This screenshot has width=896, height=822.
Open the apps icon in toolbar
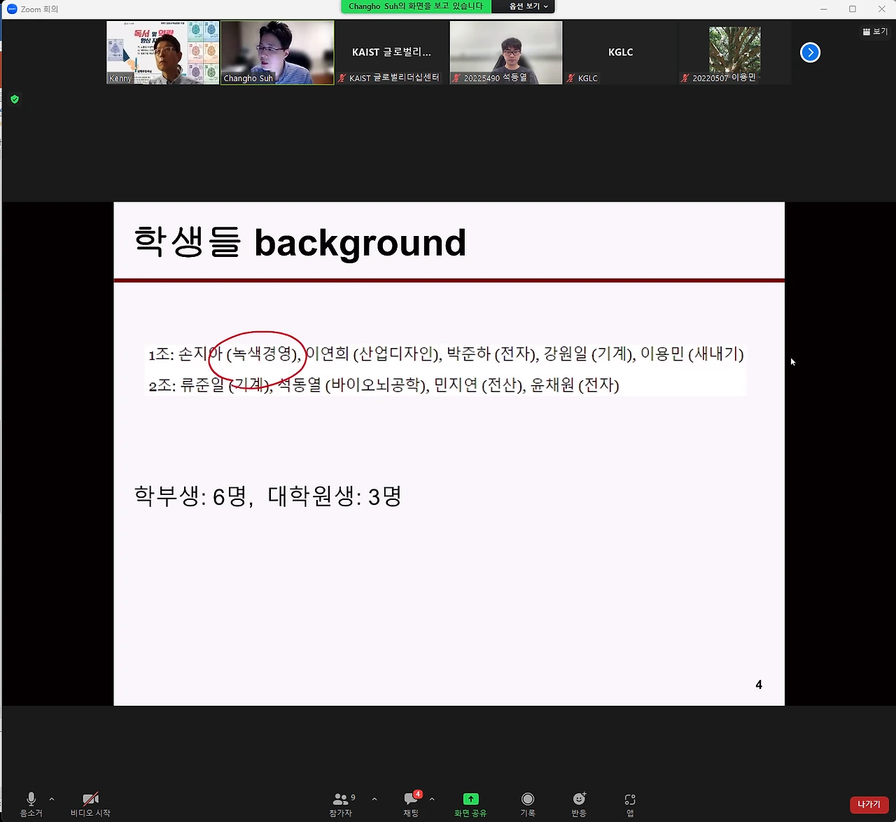click(630, 799)
